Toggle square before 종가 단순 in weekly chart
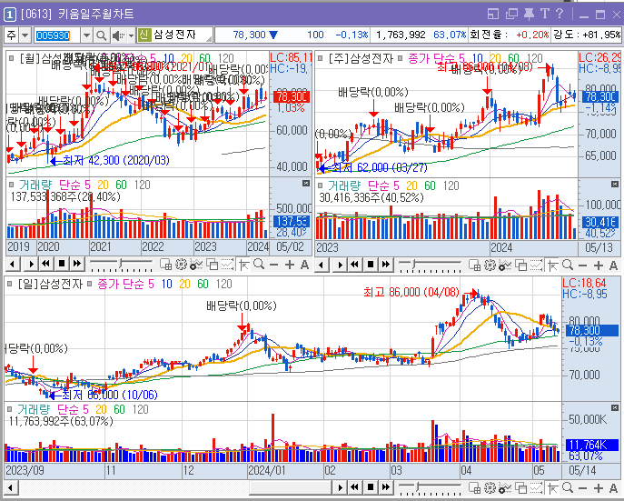Viewport: 624px width, 501px height. [x=400, y=58]
